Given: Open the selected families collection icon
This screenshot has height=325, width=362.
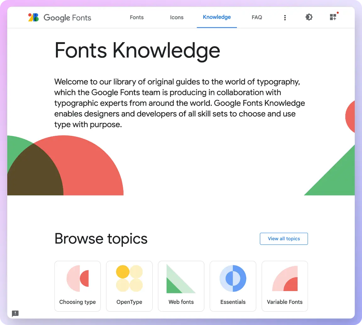Looking at the screenshot, I should point(333,17).
